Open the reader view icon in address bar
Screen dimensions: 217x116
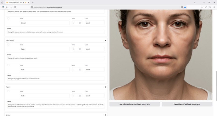[x=182, y=7]
